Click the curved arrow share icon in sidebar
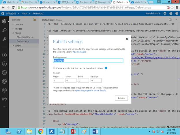Viewport: 180px width, 135px height. (x=4, y=99)
